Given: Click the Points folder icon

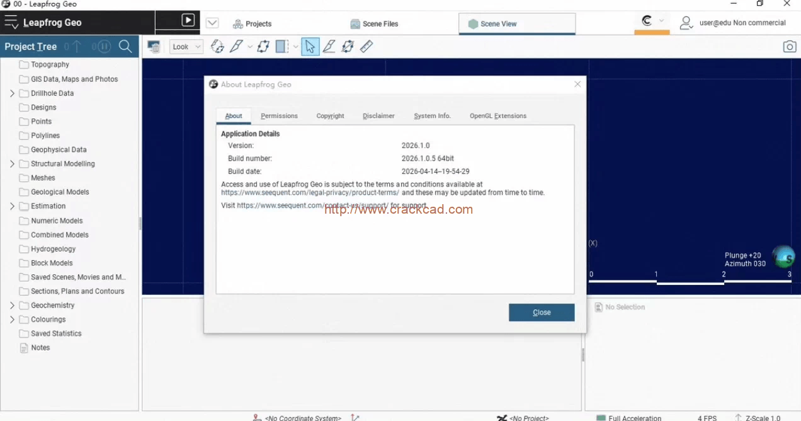Looking at the screenshot, I should [x=24, y=122].
